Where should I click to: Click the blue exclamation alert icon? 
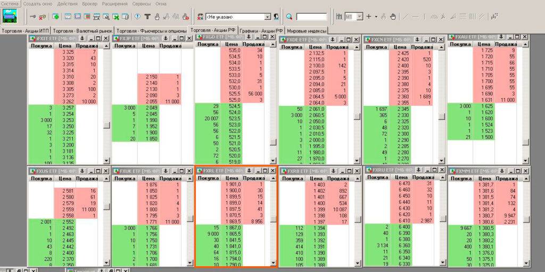[x=137, y=17]
